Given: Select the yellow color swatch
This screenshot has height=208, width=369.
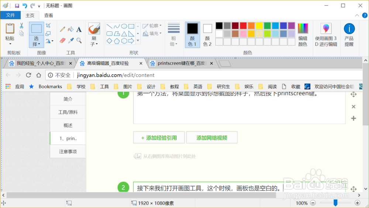Looking at the screenshot, I should [x=259, y=25].
